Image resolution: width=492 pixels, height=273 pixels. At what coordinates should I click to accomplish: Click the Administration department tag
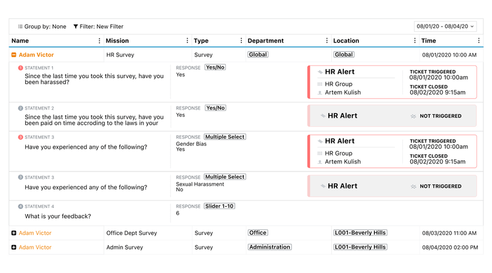(269, 247)
